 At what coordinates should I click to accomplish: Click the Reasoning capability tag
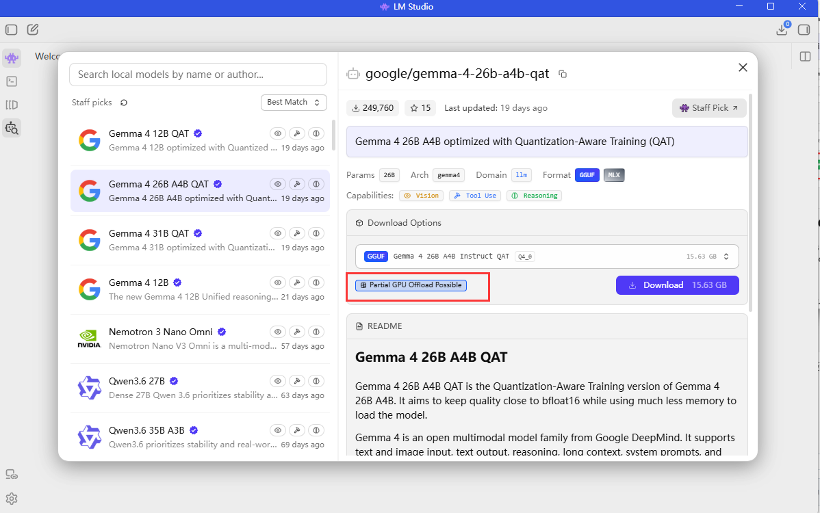[x=535, y=196]
